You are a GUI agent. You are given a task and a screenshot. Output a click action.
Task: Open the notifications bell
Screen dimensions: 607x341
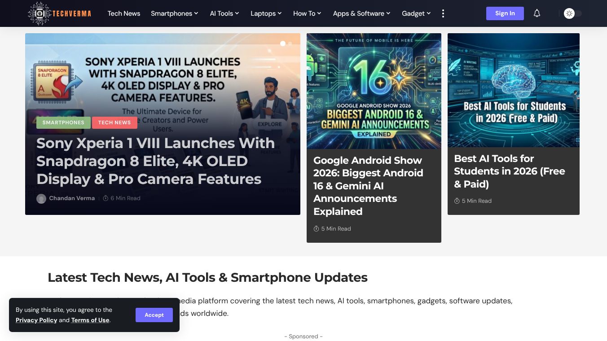tap(537, 13)
